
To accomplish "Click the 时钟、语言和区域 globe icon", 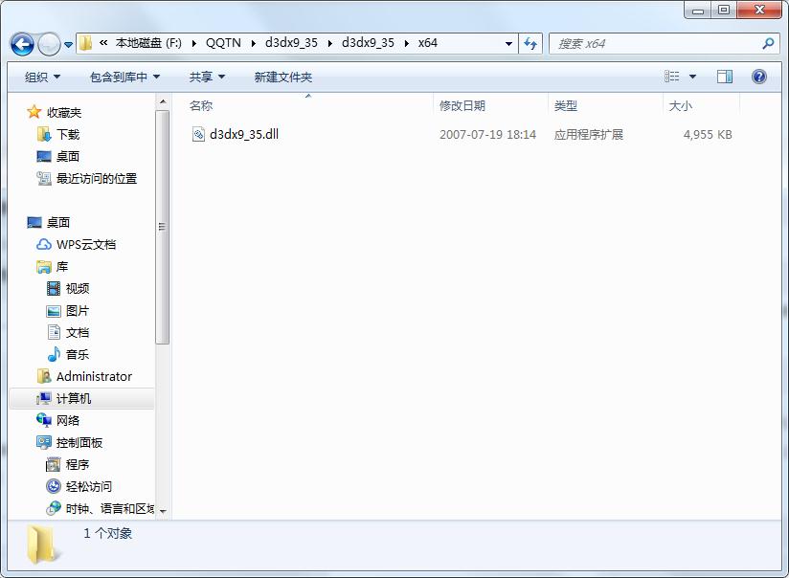I will coord(54,508).
